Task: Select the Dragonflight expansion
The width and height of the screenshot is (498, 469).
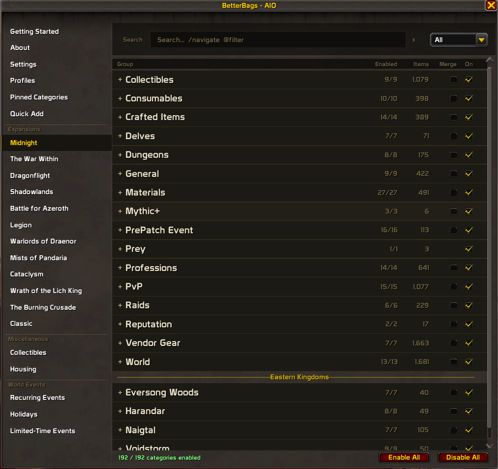Action: click(30, 175)
